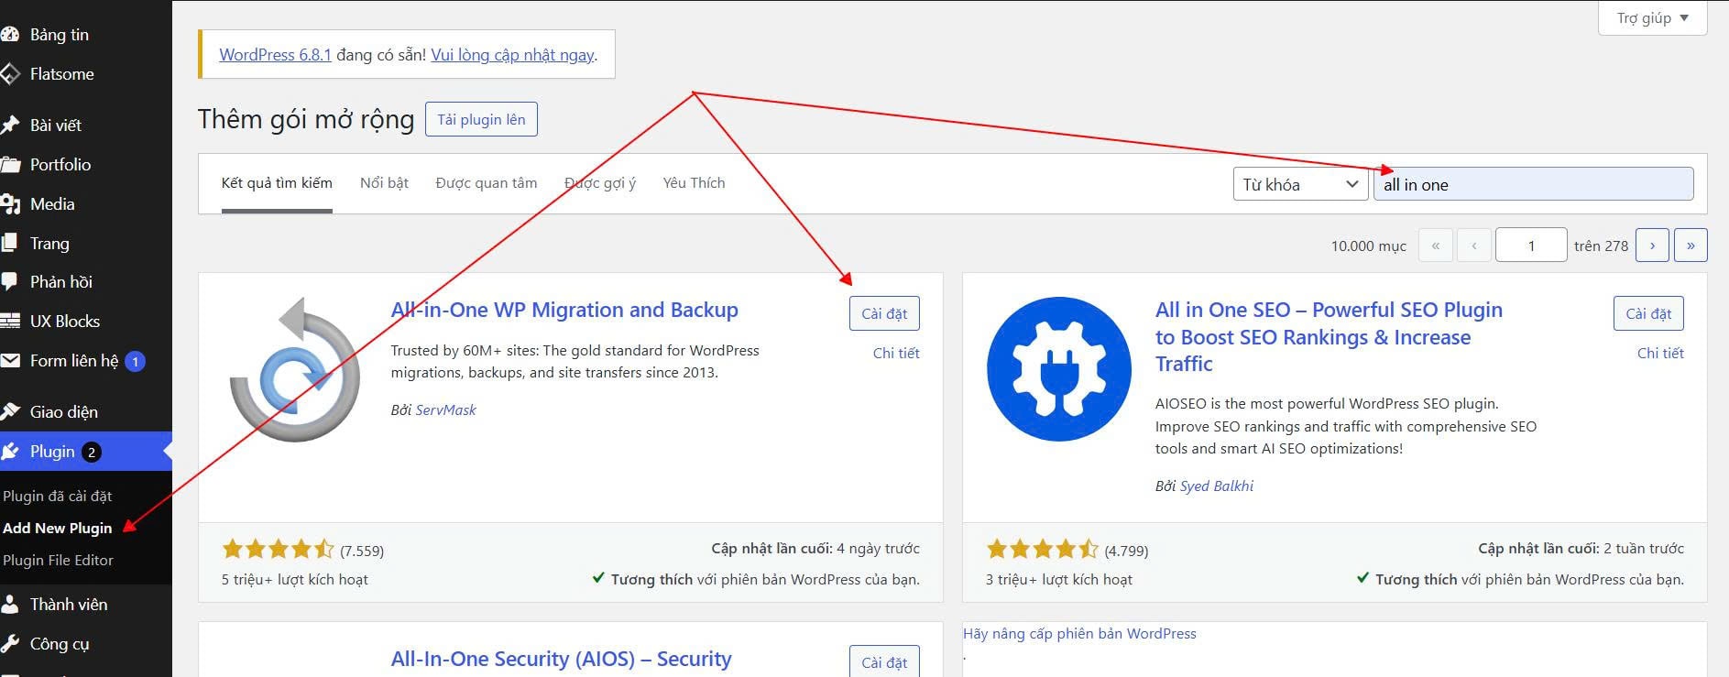Switch to Nổi bật tab
Screen dimensions: 1729x677
point(384,183)
